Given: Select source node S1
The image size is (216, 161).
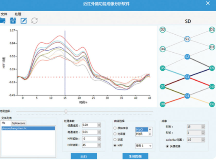Looking at the screenshot, I should pyautogui.click(x=187, y=39).
